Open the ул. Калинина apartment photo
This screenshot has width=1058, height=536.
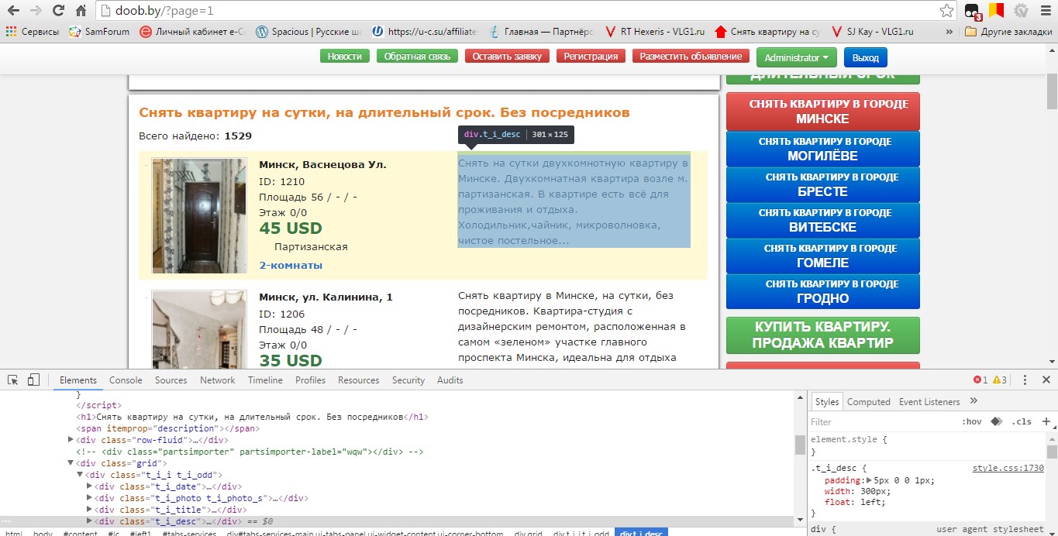[199, 330]
